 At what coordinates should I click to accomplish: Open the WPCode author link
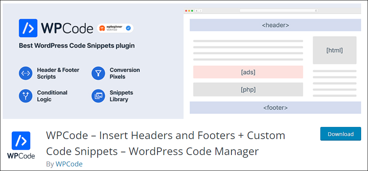69,164
